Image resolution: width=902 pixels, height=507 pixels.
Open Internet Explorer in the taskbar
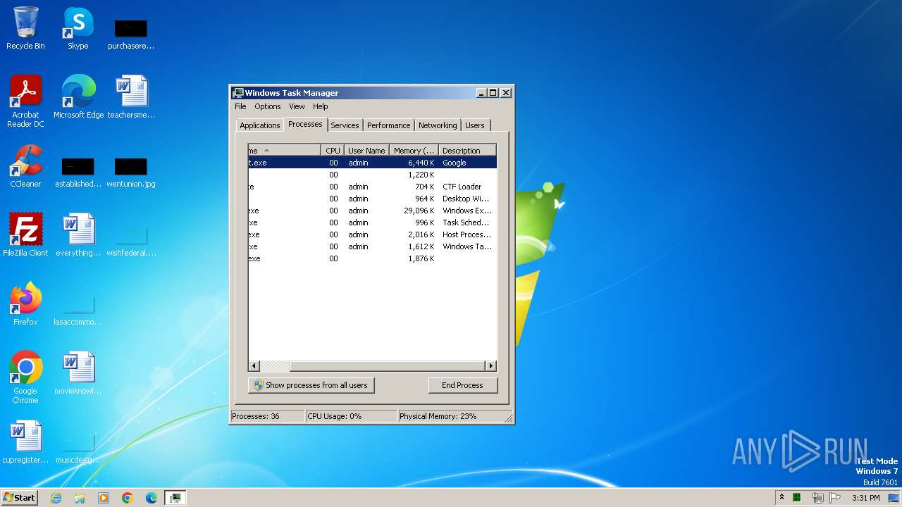pos(56,498)
